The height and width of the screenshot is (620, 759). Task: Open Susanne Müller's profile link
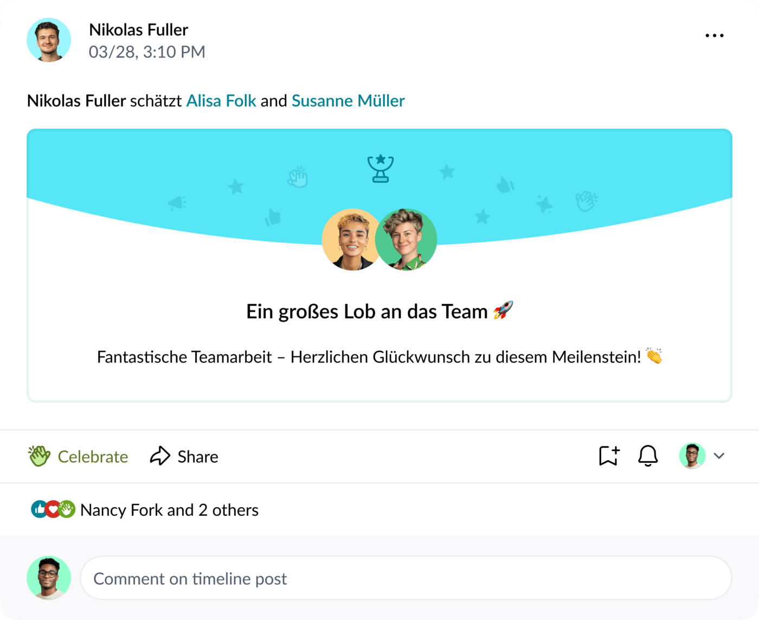(348, 101)
